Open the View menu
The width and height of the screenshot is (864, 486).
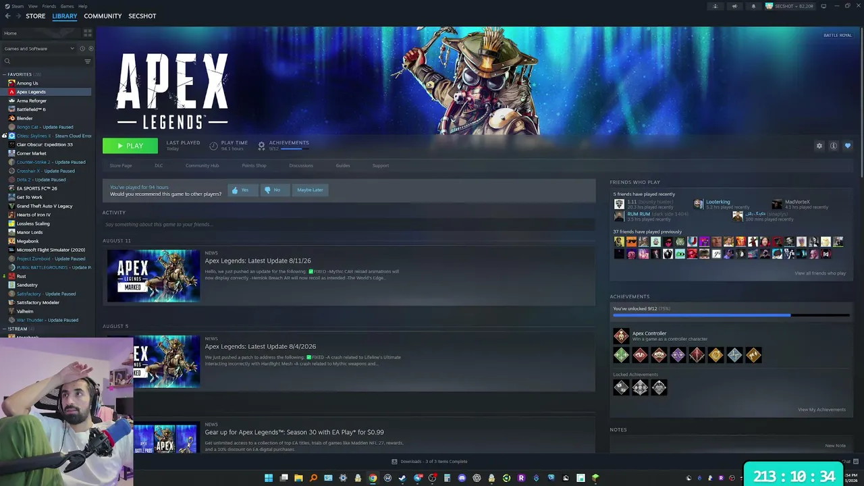point(33,6)
